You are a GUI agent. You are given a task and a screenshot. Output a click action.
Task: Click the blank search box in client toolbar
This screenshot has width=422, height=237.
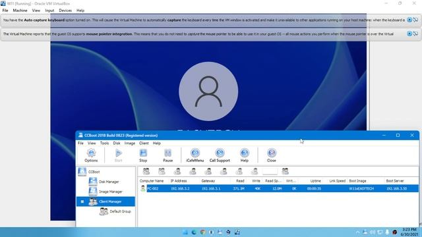(270, 171)
